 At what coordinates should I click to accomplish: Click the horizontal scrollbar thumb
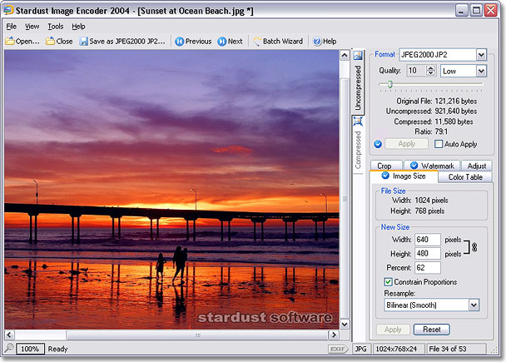tap(197, 335)
